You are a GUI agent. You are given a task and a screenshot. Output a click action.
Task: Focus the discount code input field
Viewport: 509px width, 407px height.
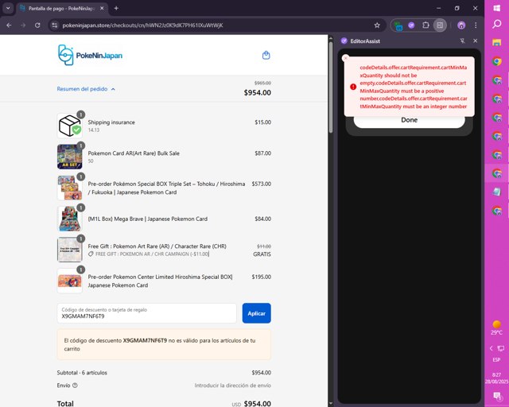pyautogui.click(x=146, y=313)
